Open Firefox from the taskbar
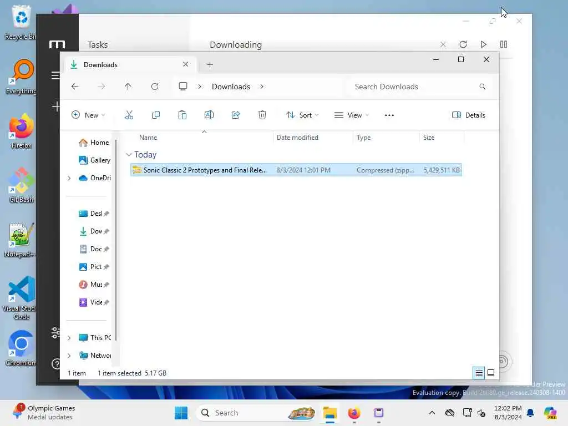This screenshot has width=568, height=426. tap(354, 413)
